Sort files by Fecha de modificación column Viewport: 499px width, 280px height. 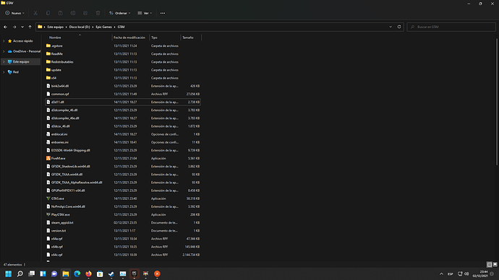(129, 38)
